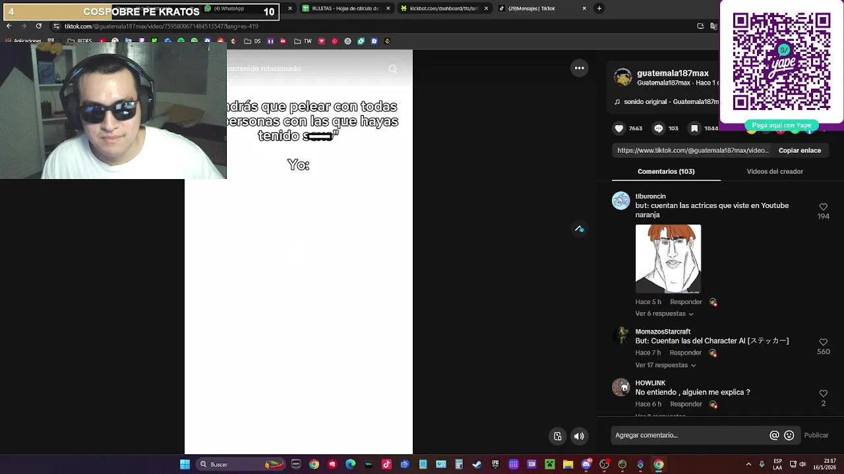Open Epic Games Launcher from taskbar

point(495,465)
